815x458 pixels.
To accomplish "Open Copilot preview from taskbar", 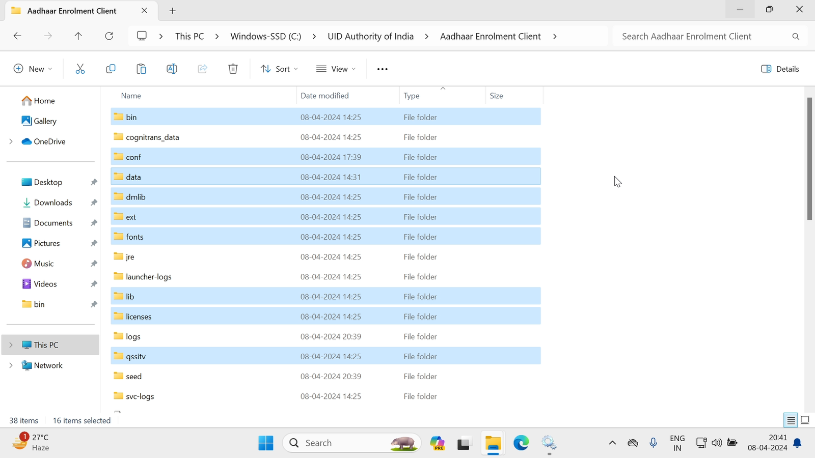I will click(x=437, y=443).
